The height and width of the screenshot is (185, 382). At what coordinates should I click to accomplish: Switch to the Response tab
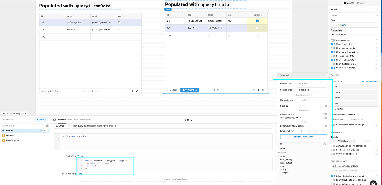pos(73,120)
